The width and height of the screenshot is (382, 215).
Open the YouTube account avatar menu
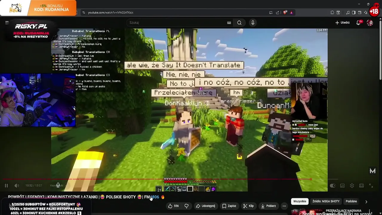pos(370,23)
